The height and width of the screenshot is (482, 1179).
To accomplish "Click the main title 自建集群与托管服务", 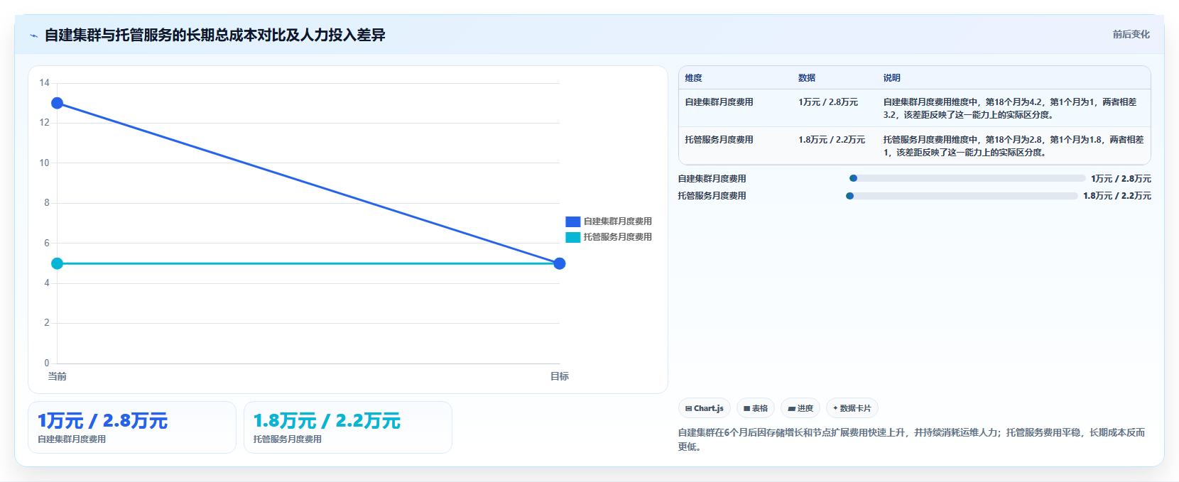I will pos(214,35).
